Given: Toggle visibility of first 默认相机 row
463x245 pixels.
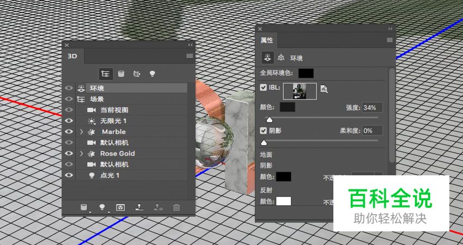Looking at the screenshot, I should pos(69,143).
